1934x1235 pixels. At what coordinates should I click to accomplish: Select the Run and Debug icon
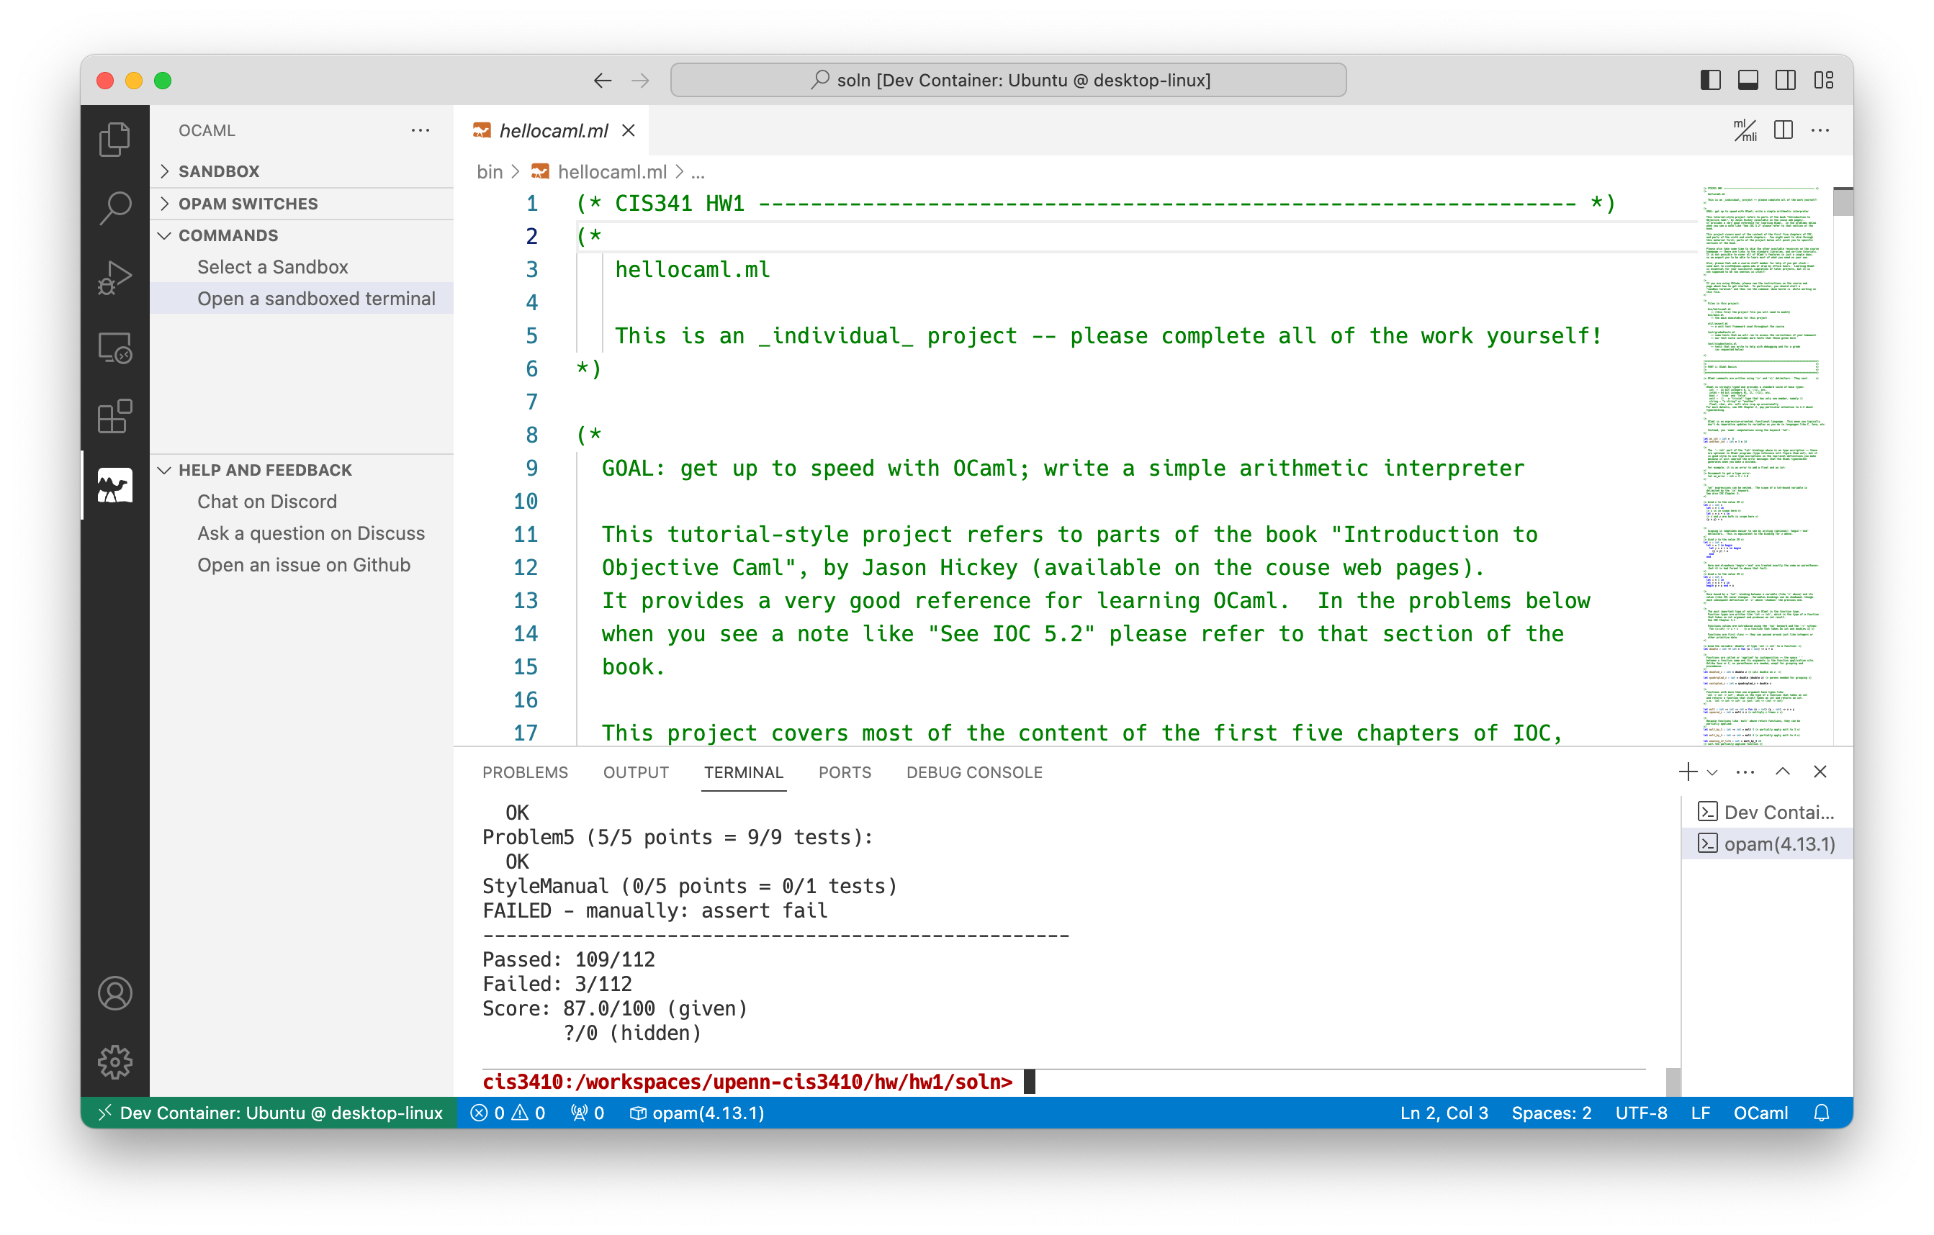115,277
